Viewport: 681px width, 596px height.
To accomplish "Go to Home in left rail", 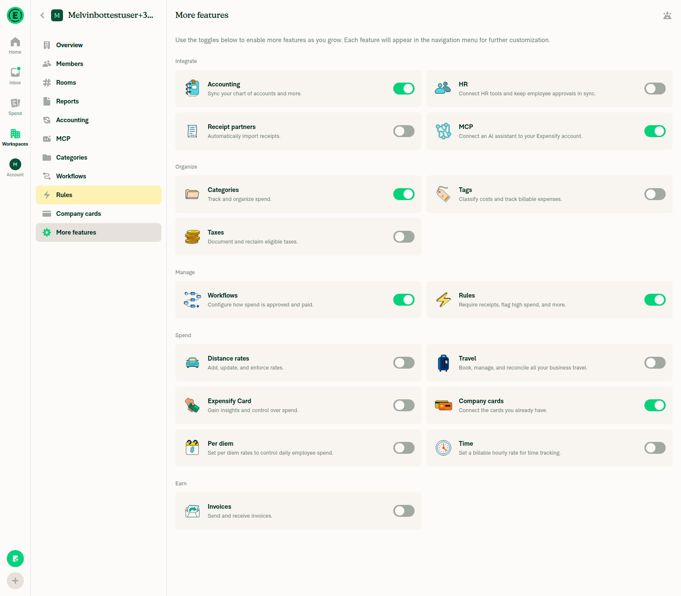I will 15,46.
